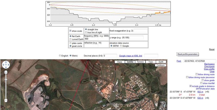Pan the map down with the arrow
This screenshot has width=217, height=110.
click(x=6, y=67)
